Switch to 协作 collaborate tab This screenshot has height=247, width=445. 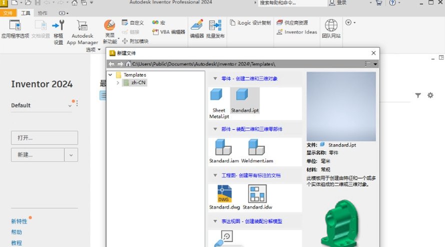(x=42, y=13)
